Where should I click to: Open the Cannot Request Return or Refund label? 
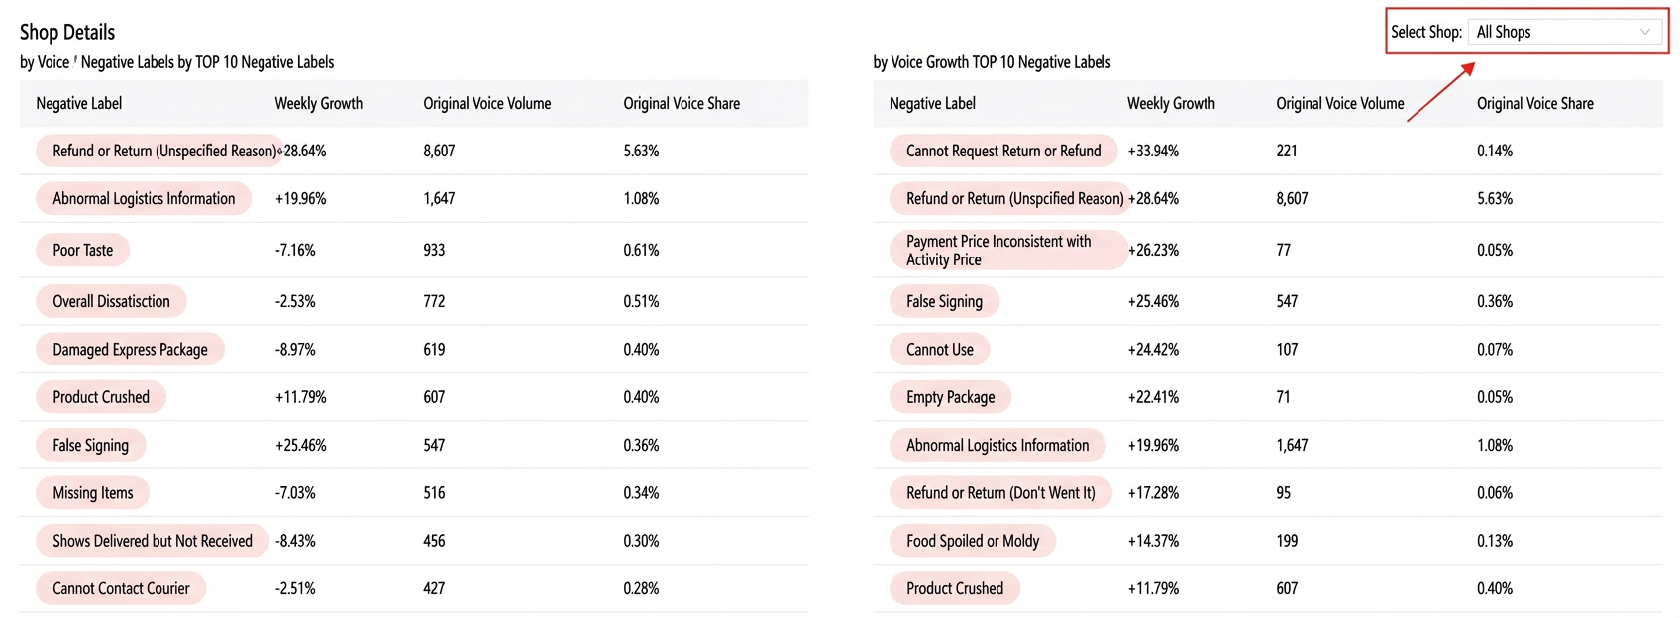[1003, 151]
